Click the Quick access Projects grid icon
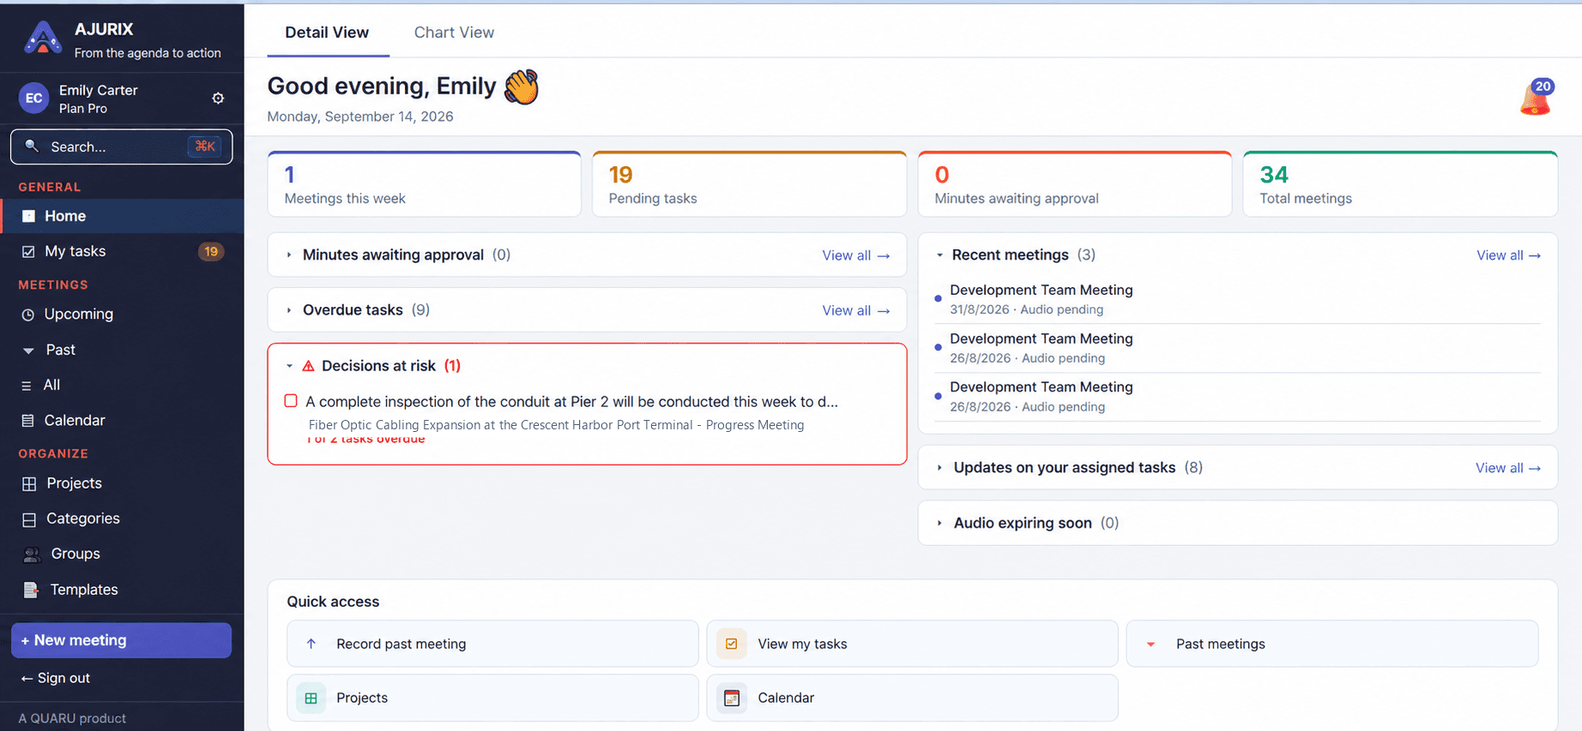 click(311, 698)
